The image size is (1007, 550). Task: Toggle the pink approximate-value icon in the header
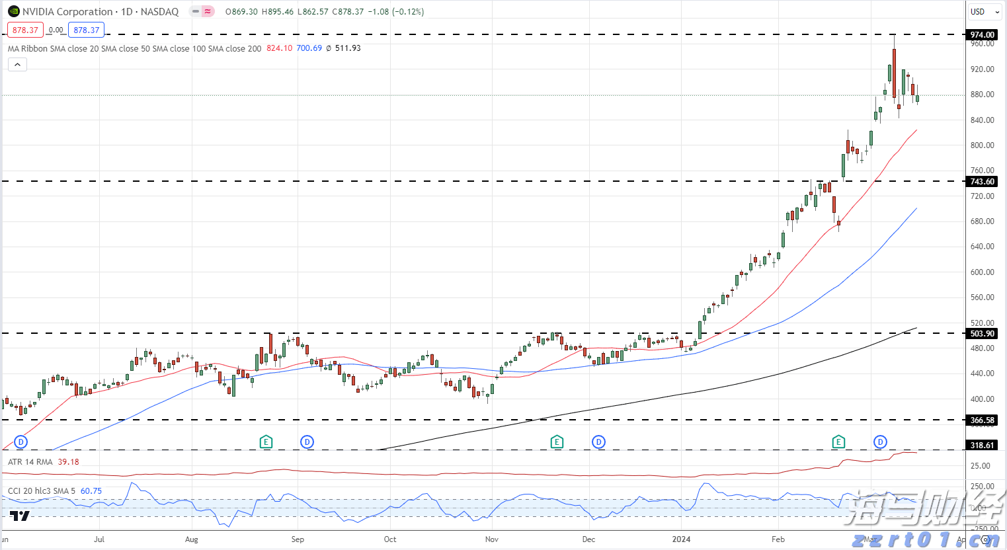(x=207, y=11)
